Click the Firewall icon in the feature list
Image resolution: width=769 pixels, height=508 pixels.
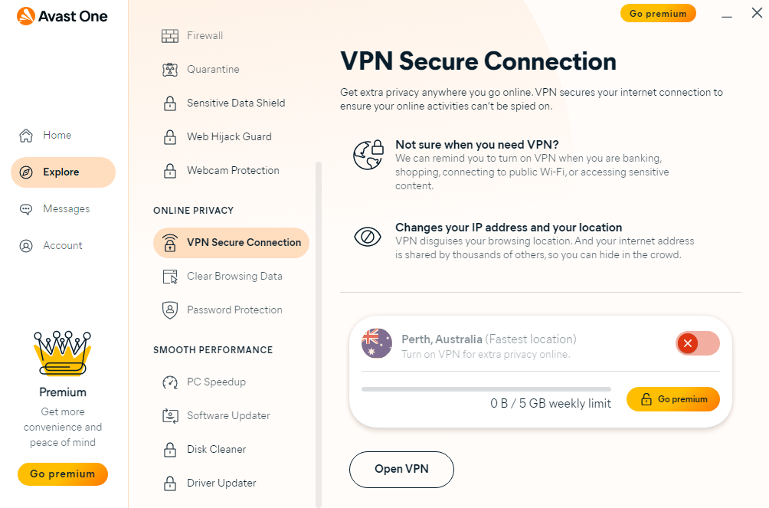click(x=170, y=36)
